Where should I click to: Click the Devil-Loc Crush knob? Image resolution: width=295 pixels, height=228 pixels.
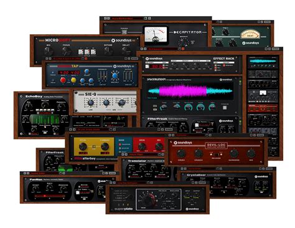click(x=181, y=154)
